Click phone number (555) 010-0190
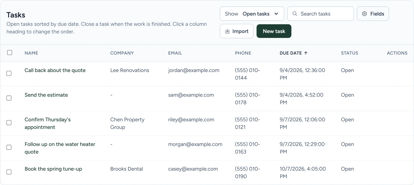 click(x=247, y=173)
